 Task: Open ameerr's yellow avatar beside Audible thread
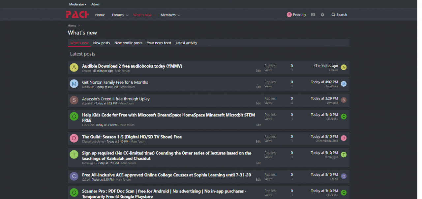coord(74,68)
